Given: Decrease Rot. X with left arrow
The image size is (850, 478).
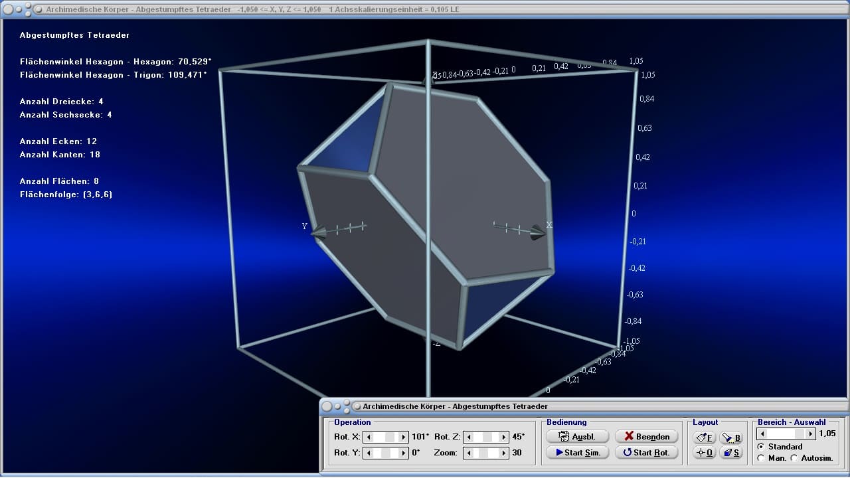Looking at the screenshot, I should click(369, 437).
